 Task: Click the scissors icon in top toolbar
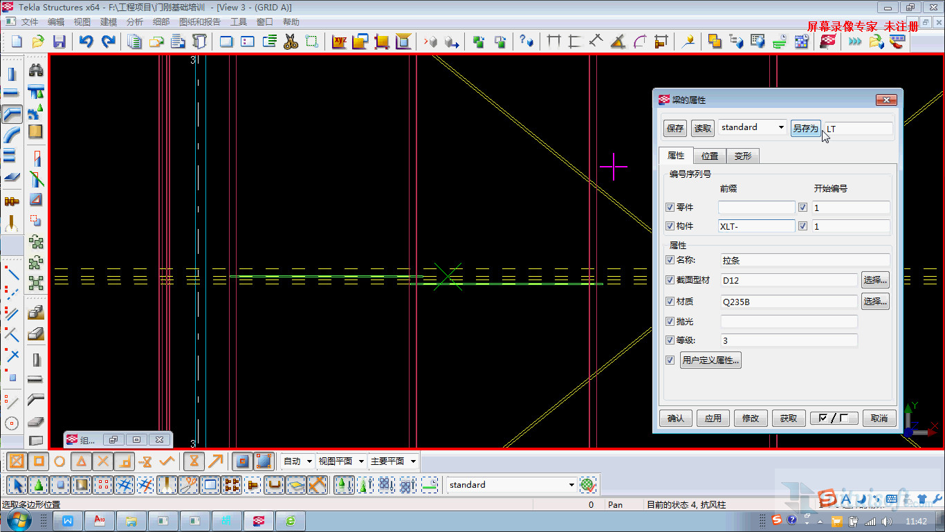click(291, 42)
